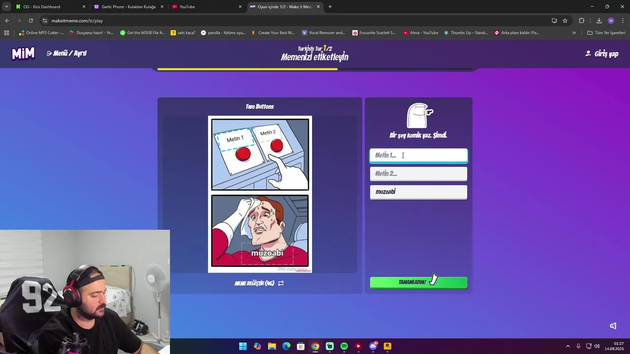Image resolution: width=630 pixels, height=354 pixels.
Task: Close the YouTube tab
Action: pyautogui.click(x=240, y=7)
